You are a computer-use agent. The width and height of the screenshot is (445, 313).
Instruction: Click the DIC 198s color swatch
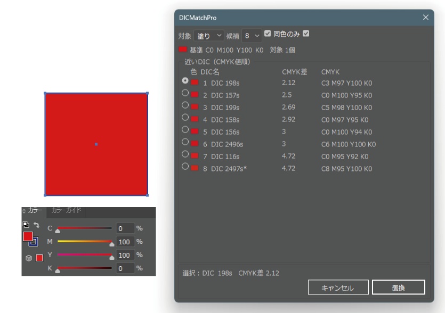(195, 83)
